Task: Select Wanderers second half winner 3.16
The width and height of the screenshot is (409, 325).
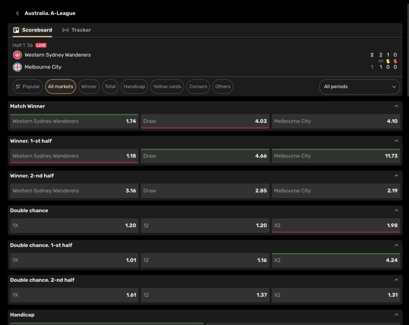Action: 74,190
